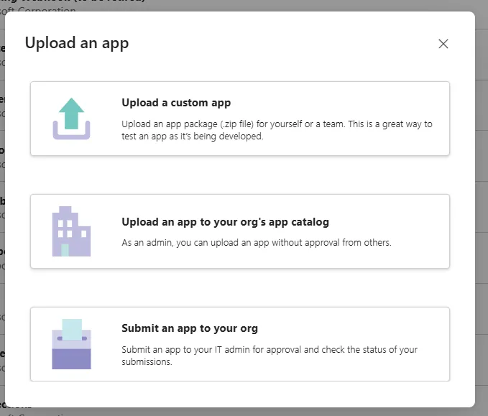Click the dimmed background right of the dialog

[x=482, y=216]
